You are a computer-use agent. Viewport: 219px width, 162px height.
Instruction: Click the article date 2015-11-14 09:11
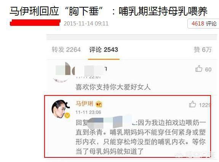[x=86, y=24]
